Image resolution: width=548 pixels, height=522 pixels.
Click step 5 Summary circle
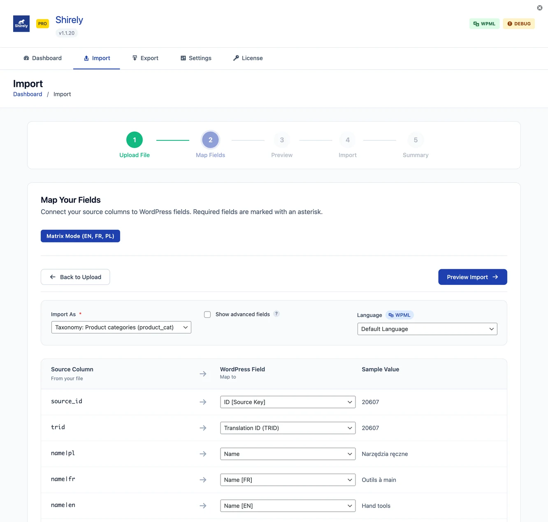pyautogui.click(x=416, y=140)
